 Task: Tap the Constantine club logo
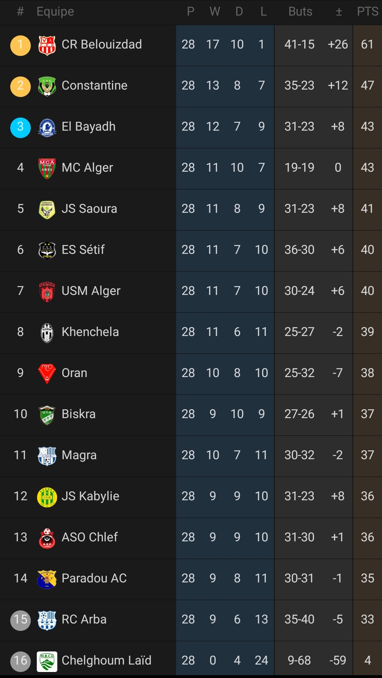pyautogui.click(x=47, y=86)
